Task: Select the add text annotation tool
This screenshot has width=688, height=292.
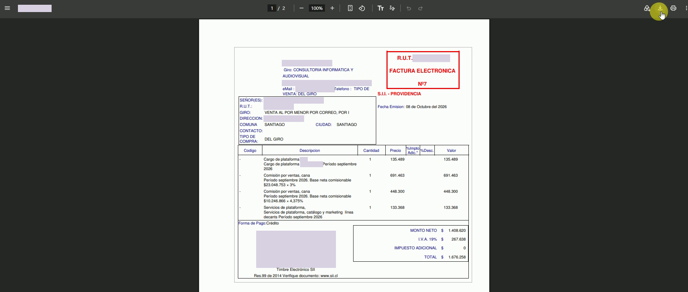Action: 381,8
